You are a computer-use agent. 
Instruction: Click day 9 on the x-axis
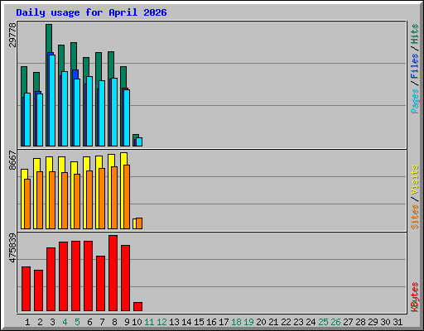[x=127, y=322]
